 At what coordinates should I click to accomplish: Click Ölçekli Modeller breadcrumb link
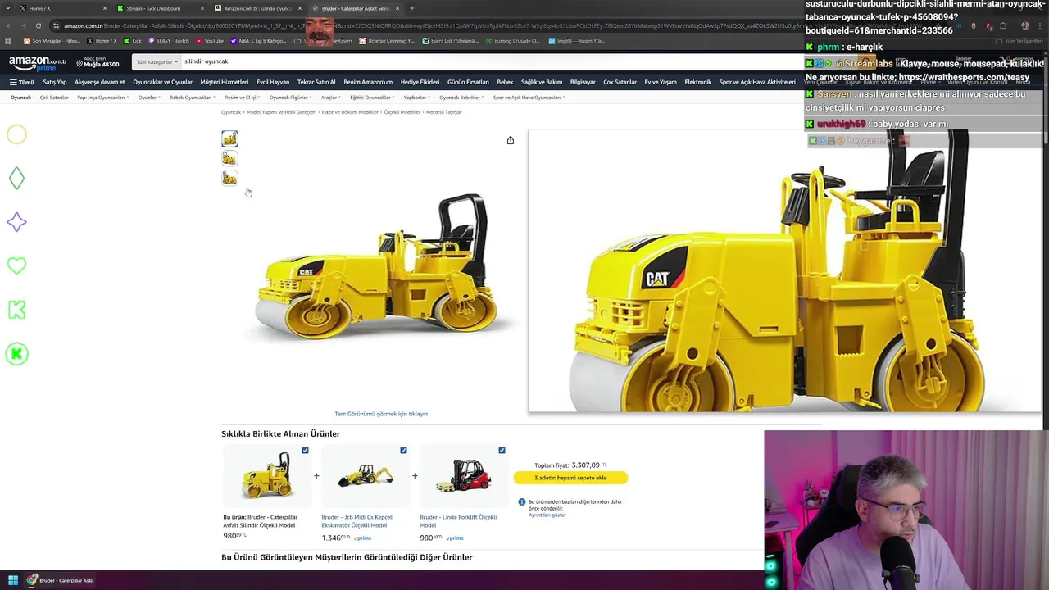402,112
